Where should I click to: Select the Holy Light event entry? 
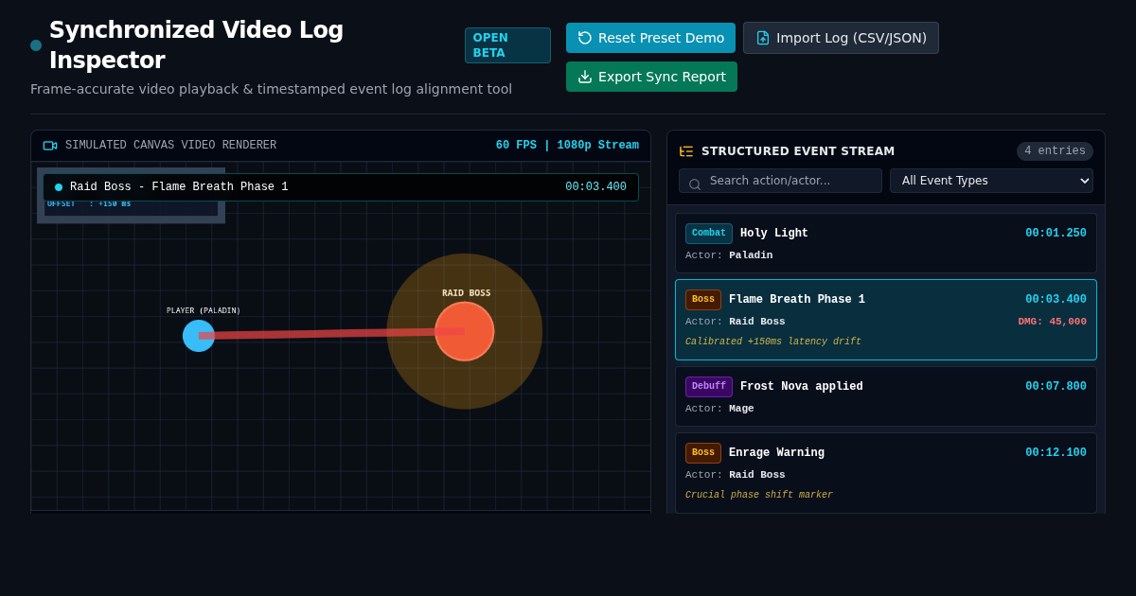click(885, 243)
